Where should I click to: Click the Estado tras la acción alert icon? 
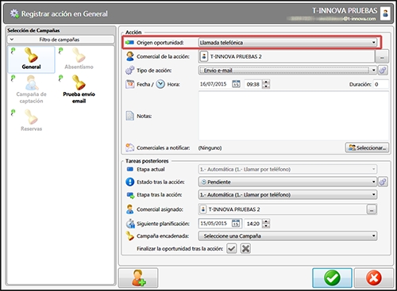click(x=130, y=182)
